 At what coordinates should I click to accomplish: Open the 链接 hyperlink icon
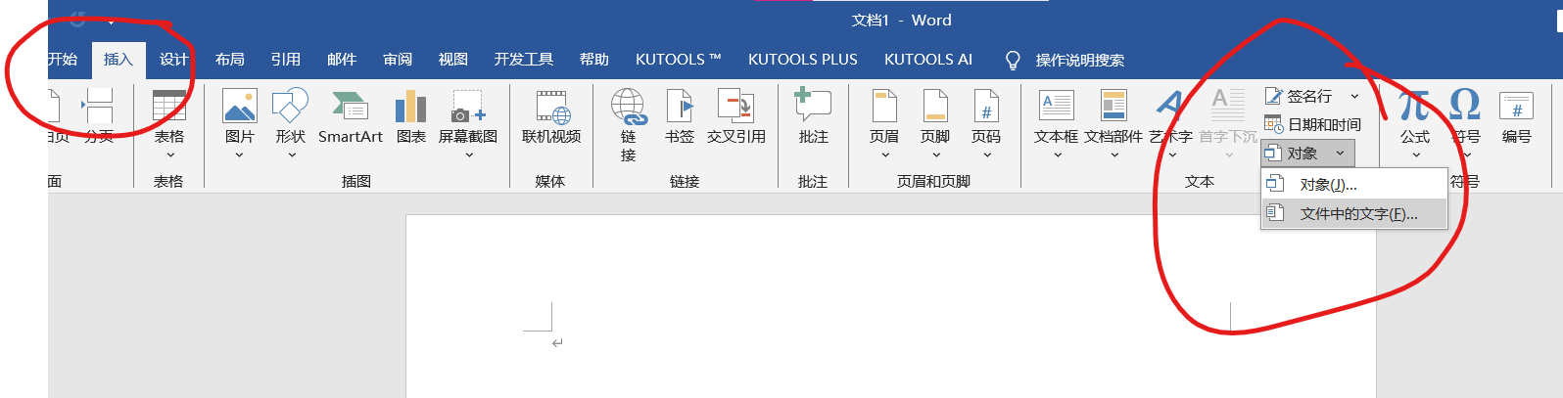point(629,106)
